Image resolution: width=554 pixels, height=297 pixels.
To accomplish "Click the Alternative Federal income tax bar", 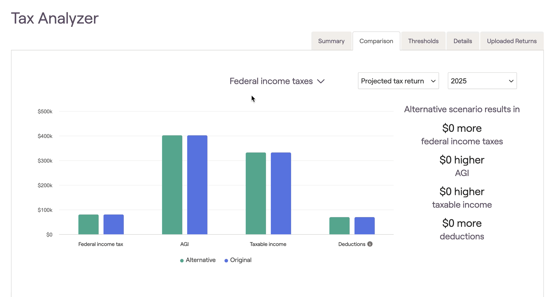I will pyautogui.click(x=88, y=224).
